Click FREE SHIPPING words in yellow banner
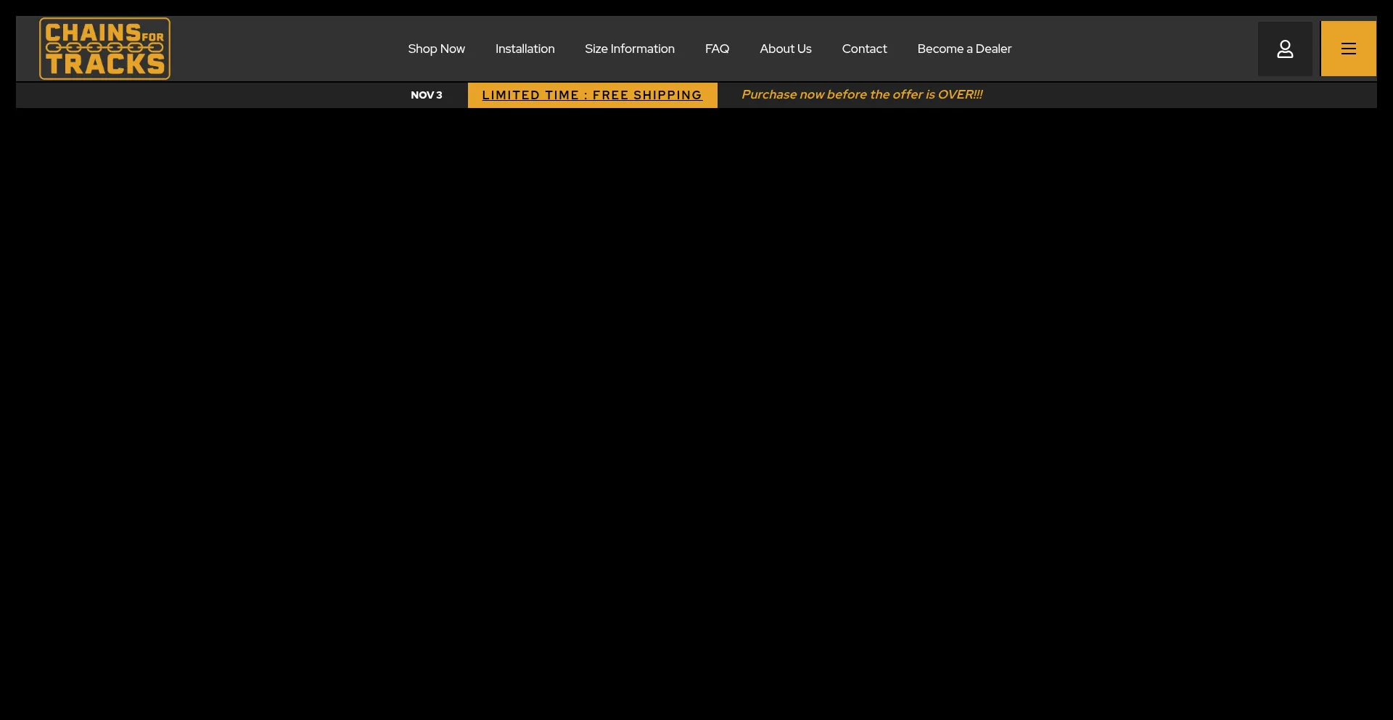This screenshot has width=1393, height=720. (647, 95)
